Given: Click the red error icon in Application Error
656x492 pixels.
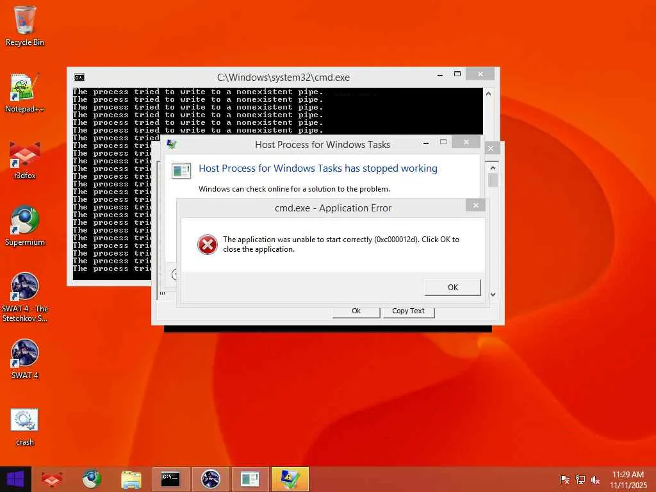Looking at the screenshot, I should click(207, 245).
